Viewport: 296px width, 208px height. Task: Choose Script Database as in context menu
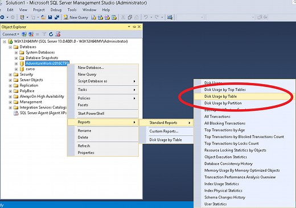coord(103,81)
